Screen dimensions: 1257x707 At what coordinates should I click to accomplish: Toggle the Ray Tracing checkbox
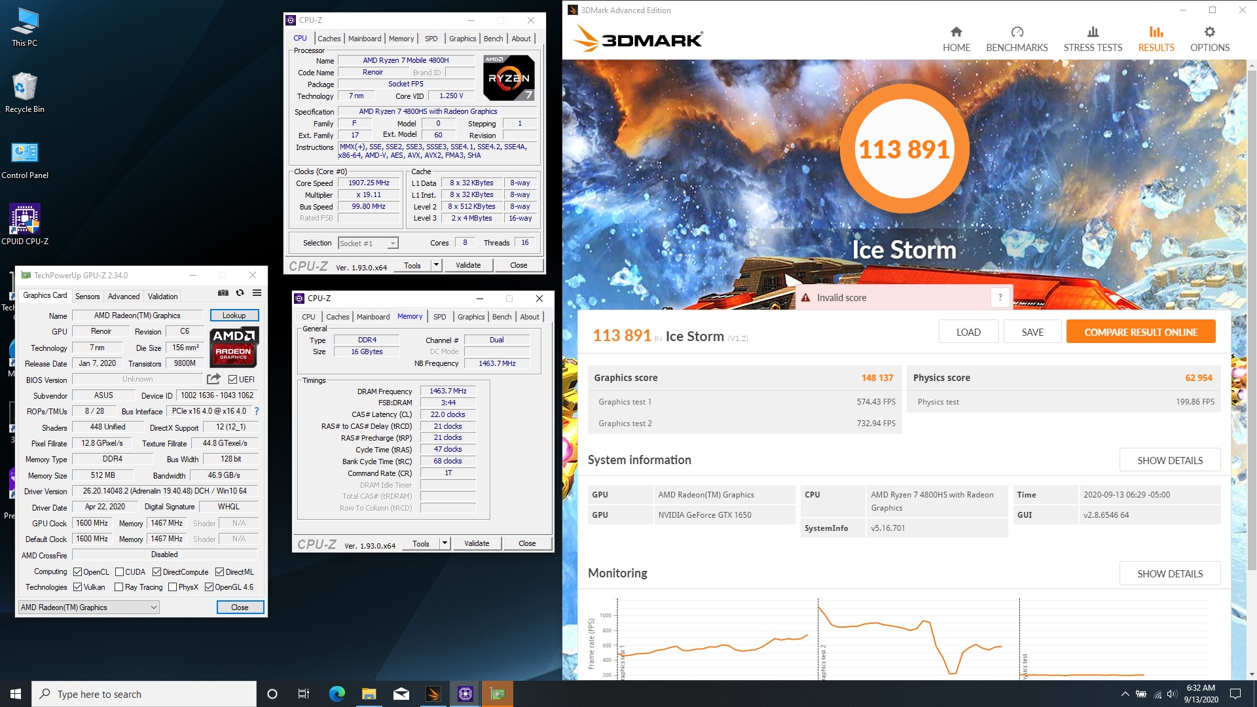(x=118, y=587)
